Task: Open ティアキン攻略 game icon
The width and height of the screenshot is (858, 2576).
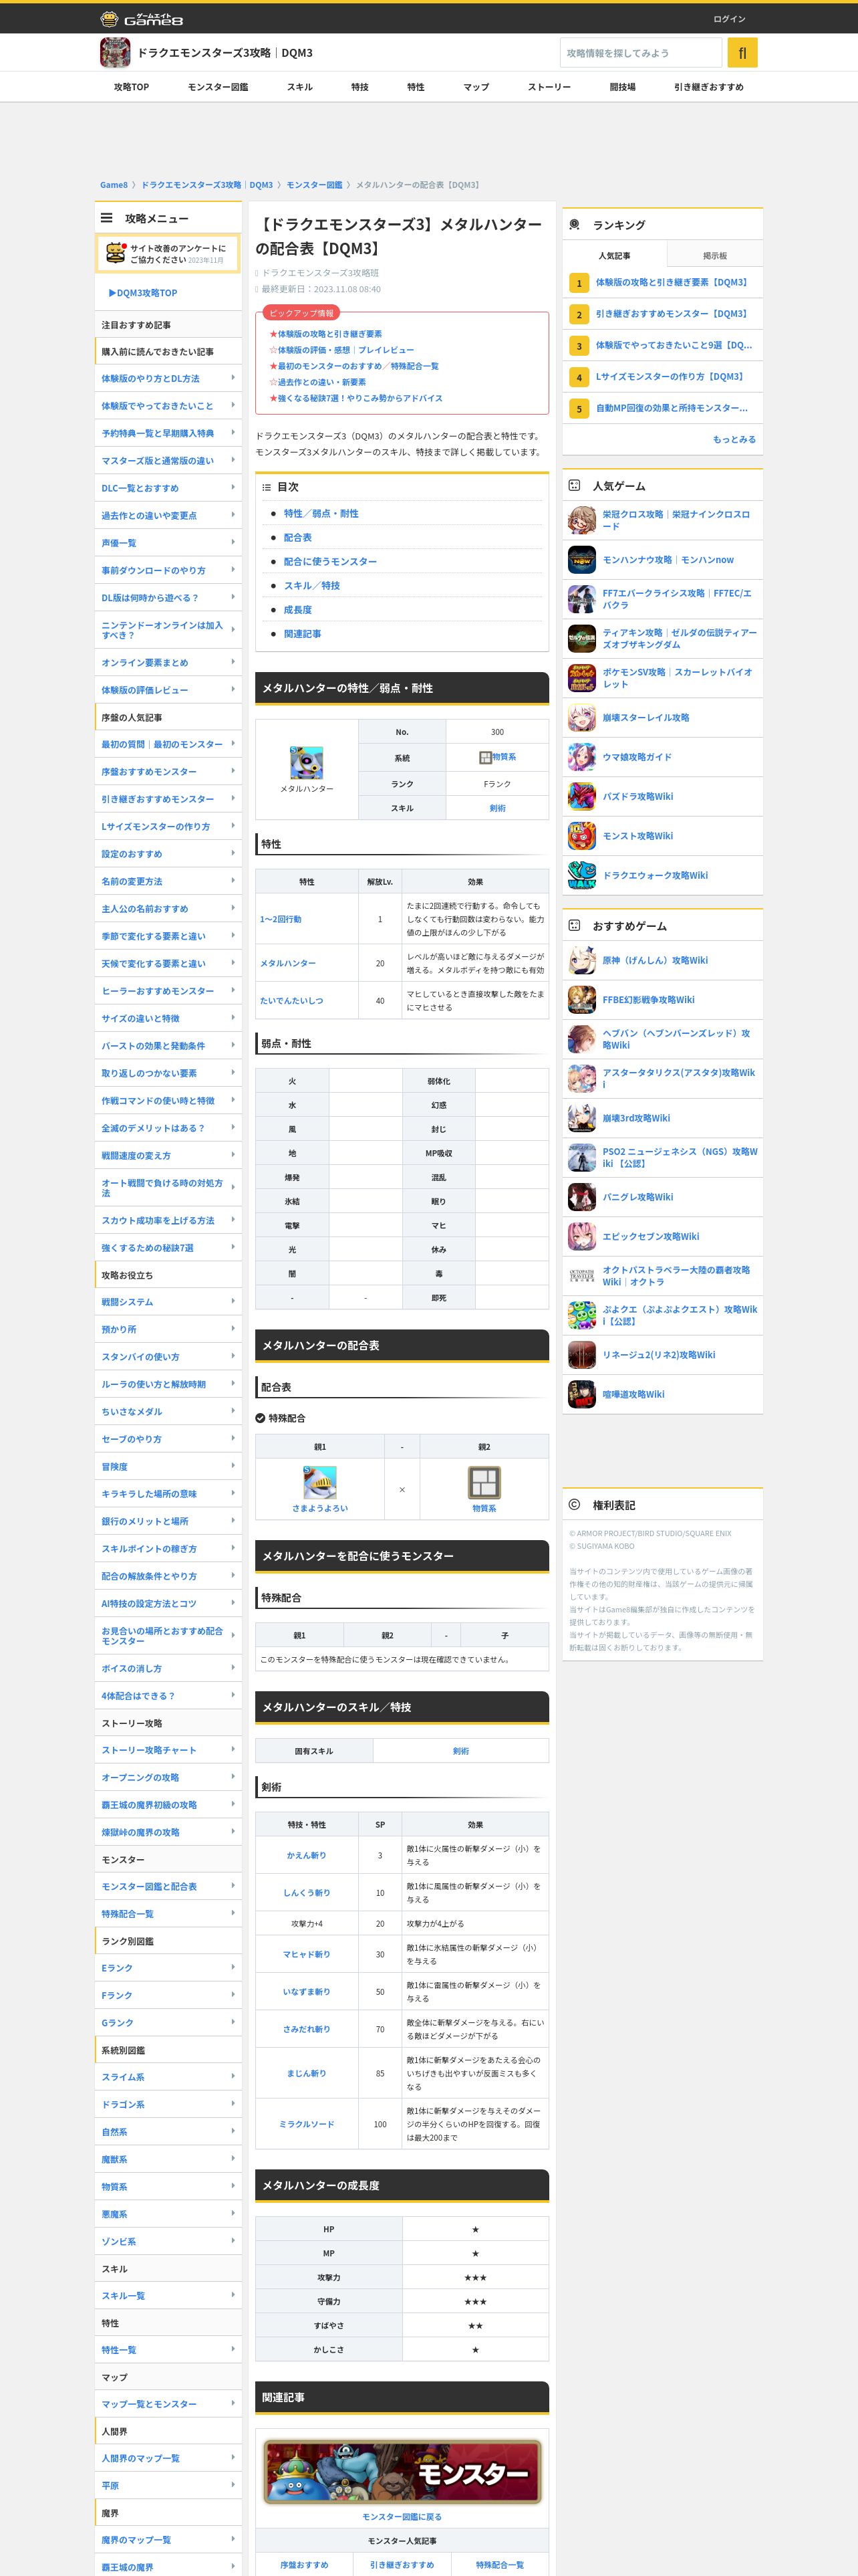Action: pyautogui.click(x=581, y=639)
